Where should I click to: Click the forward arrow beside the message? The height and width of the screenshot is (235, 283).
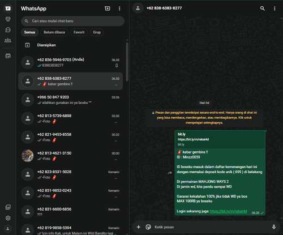point(170,173)
